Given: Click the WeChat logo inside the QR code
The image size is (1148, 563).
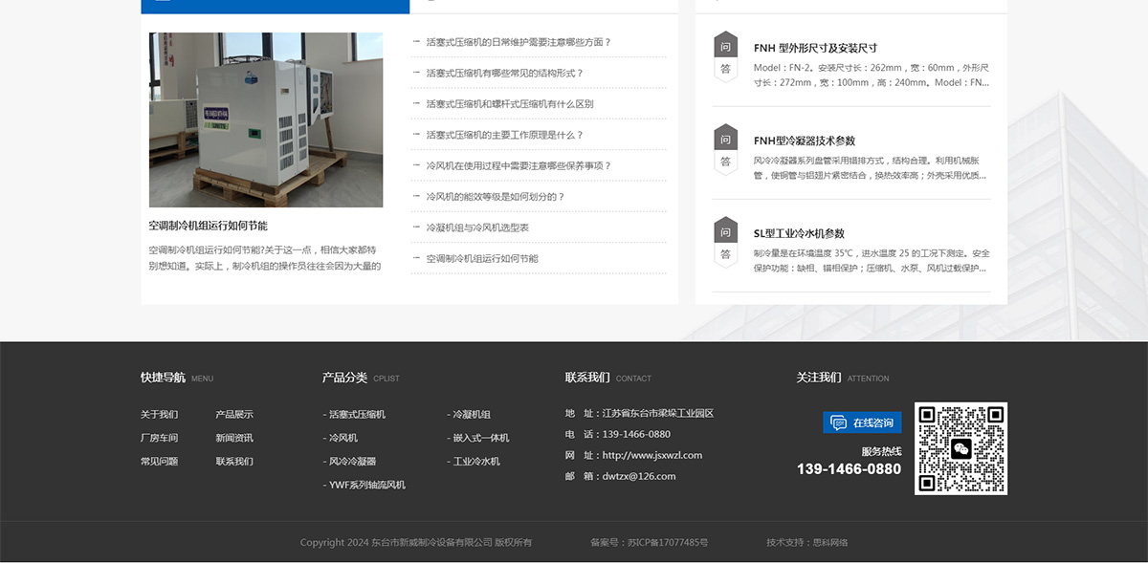Looking at the screenshot, I should (963, 447).
